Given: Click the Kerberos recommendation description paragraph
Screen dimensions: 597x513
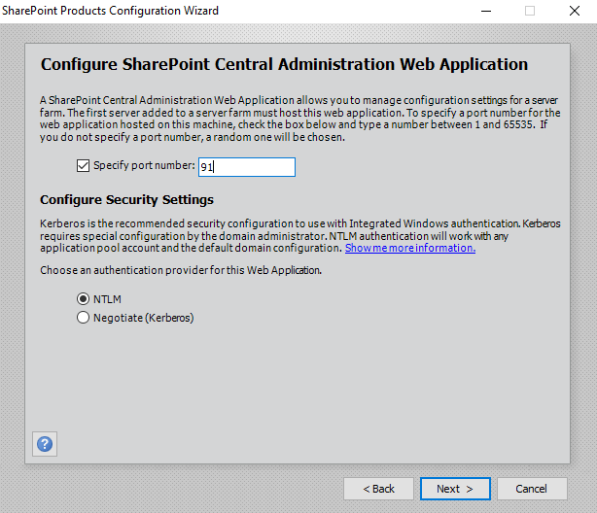Looking at the screenshot, I should (x=292, y=229).
